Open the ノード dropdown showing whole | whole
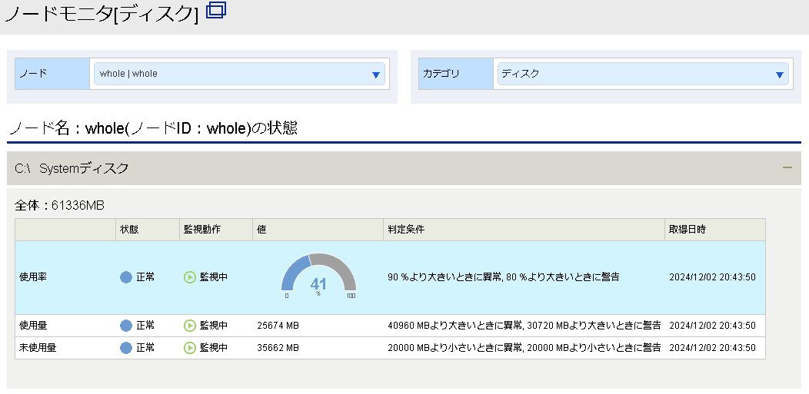 (239, 74)
